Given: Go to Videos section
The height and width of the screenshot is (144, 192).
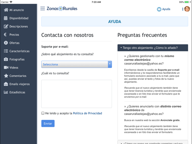Looking at the screenshot, I should pyautogui.click(x=14, y=67).
